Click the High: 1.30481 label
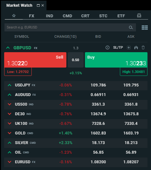 [x=134, y=72]
